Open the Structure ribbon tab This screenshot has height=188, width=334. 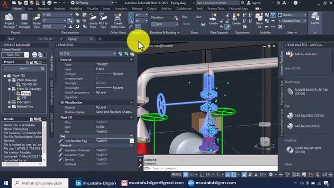[43, 9]
